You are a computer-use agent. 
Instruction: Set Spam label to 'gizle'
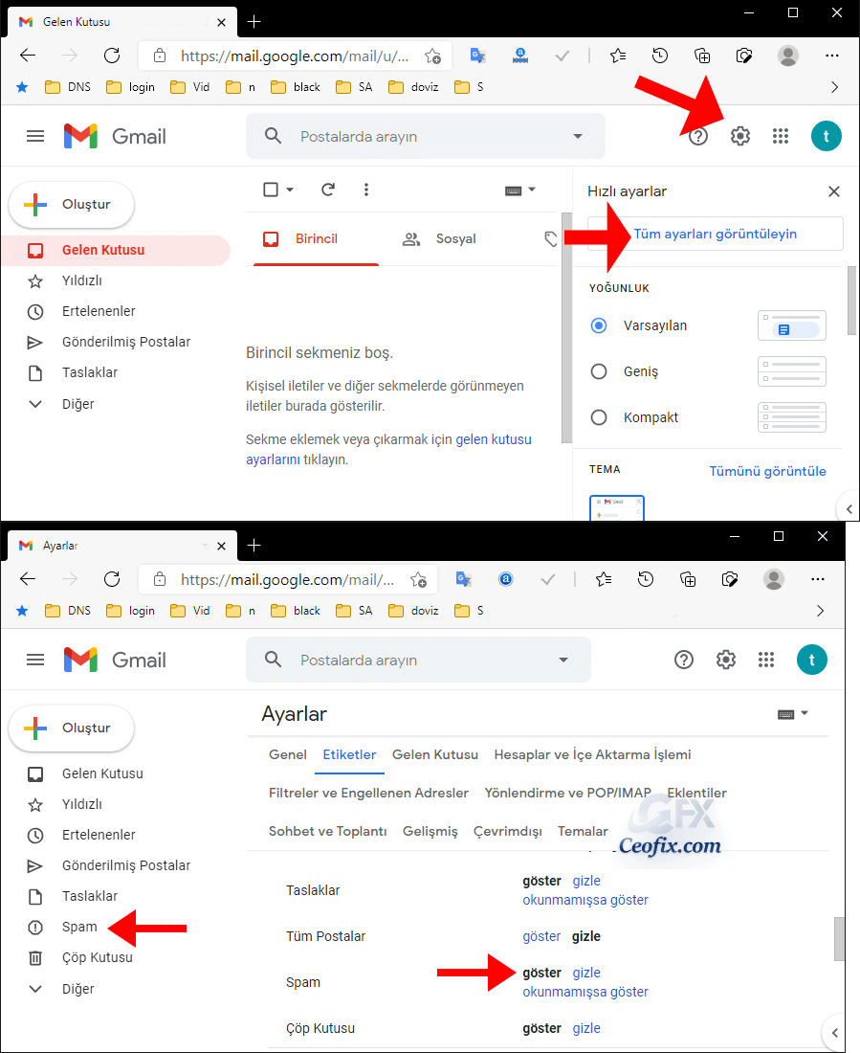[x=586, y=973]
